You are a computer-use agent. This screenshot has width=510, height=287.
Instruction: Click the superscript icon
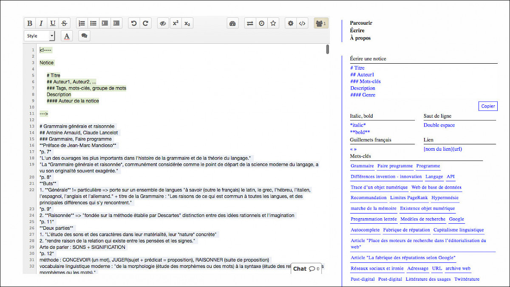point(175,23)
